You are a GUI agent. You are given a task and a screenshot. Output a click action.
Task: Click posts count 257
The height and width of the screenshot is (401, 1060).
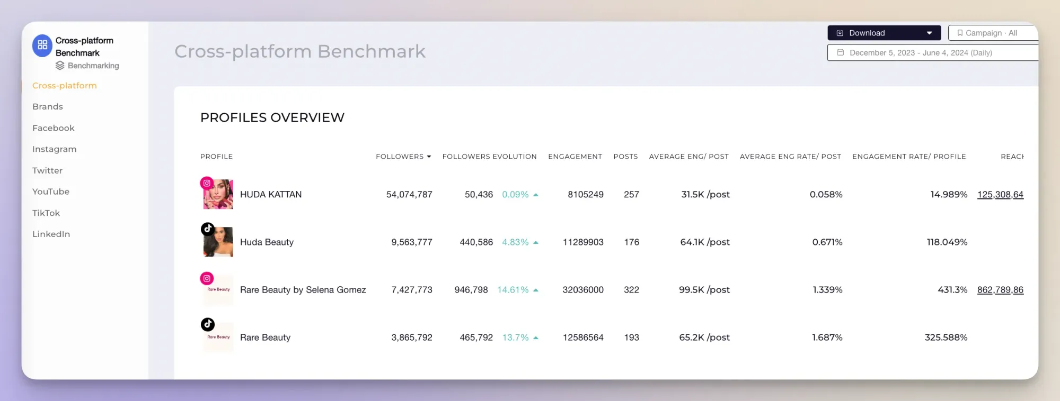click(631, 195)
